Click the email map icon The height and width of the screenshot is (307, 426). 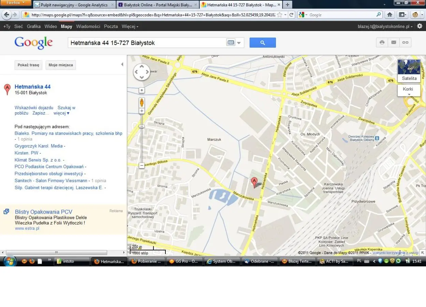394,42
